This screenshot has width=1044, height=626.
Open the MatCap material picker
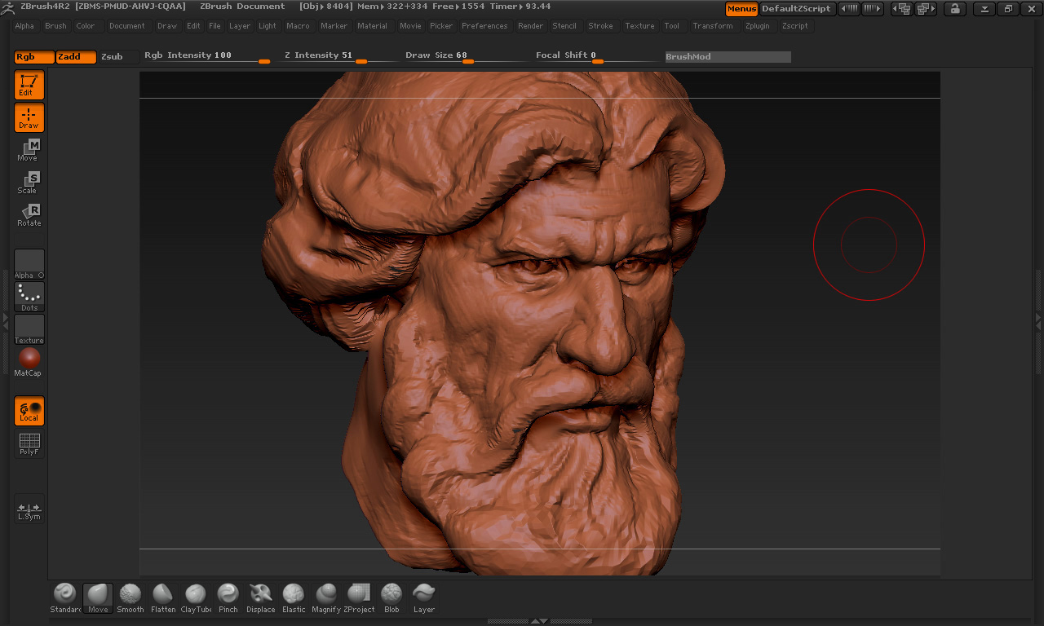29,361
